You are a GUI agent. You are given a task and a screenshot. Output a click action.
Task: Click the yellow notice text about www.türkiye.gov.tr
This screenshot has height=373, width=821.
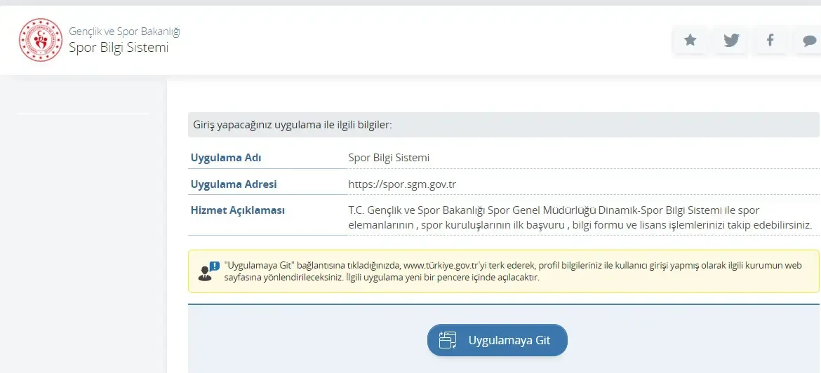512,271
